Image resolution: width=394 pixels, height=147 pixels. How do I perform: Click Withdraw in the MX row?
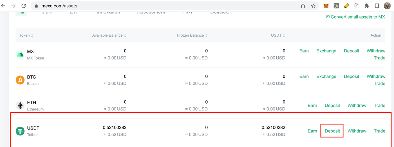click(376, 51)
